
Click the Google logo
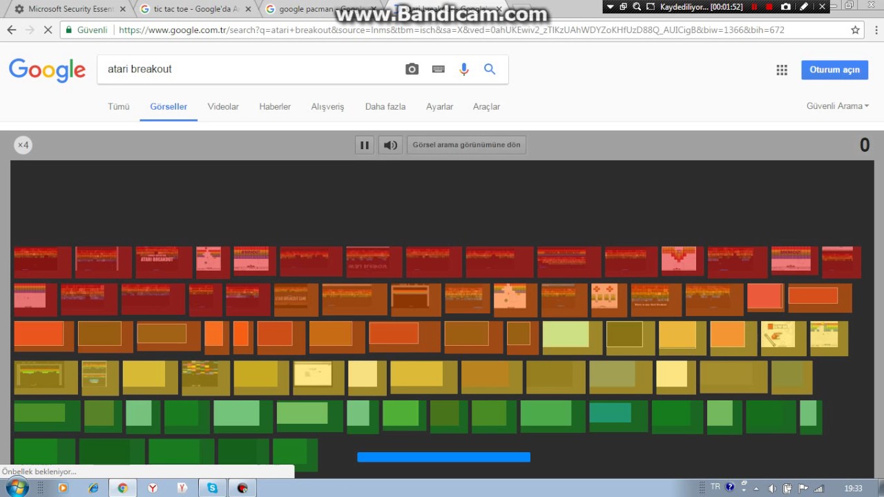47,70
